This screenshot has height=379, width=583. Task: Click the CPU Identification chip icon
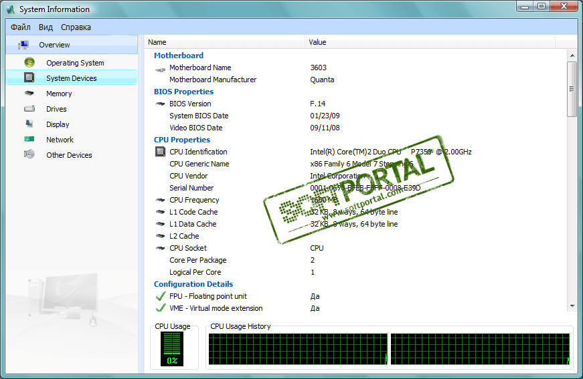click(x=160, y=152)
